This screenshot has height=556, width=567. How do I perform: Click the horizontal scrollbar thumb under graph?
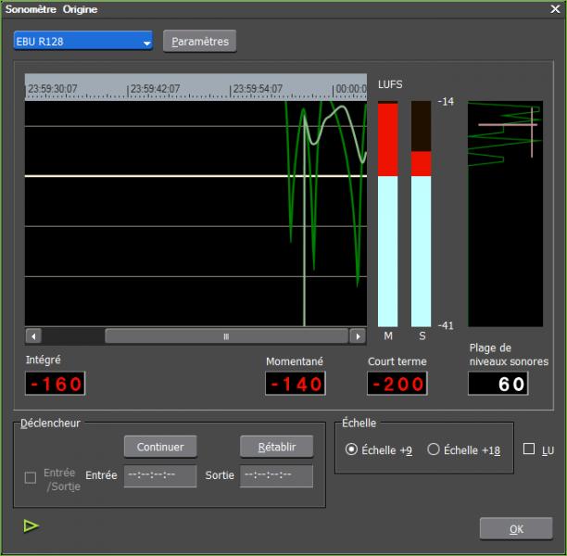tap(226, 336)
